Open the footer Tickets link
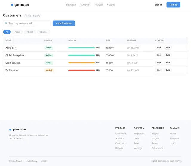 [x=155, y=143]
